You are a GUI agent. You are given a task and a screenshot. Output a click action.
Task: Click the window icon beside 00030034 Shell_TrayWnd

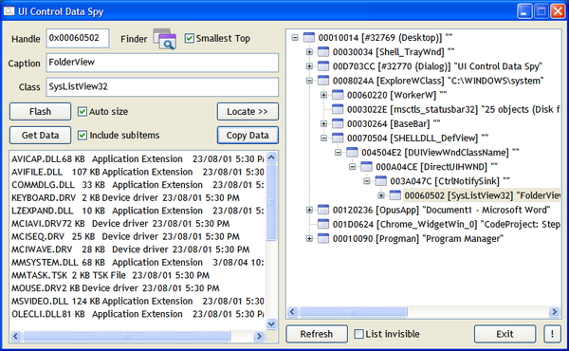(x=323, y=52)
